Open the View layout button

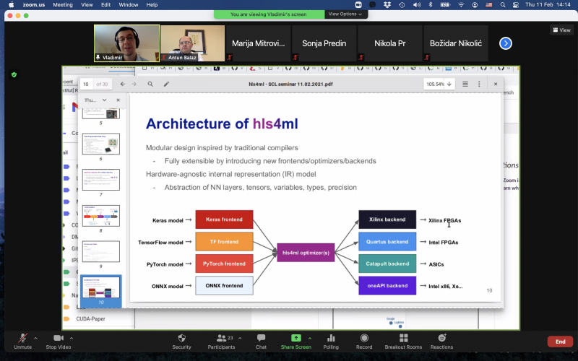pos(562,30)
